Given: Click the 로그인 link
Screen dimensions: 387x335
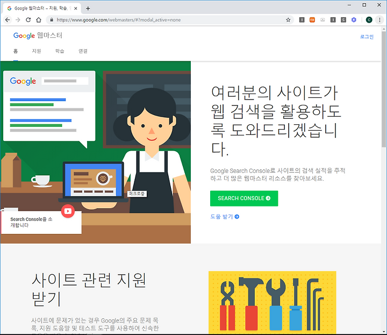Looking at the screenshot, I should (367, 37).
